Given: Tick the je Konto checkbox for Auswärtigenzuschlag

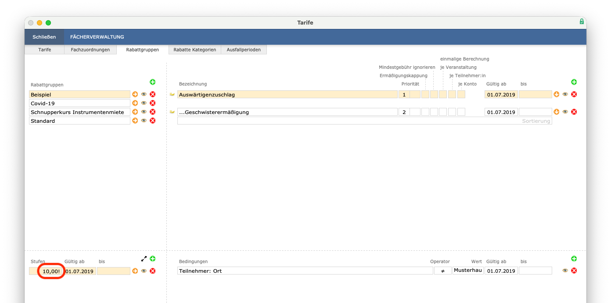Looking at the screenshot, I should [x=461, y=94].
